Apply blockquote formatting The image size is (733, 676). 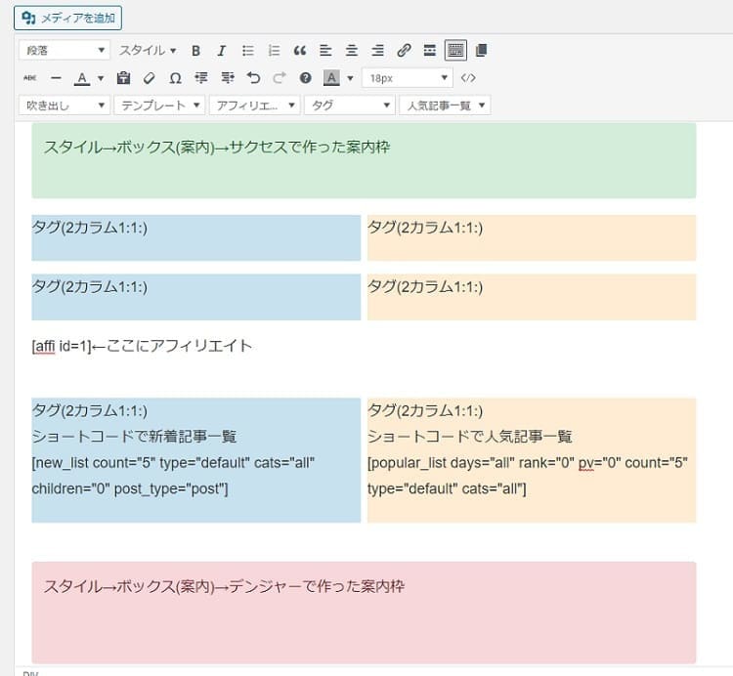tap(300, 51)
